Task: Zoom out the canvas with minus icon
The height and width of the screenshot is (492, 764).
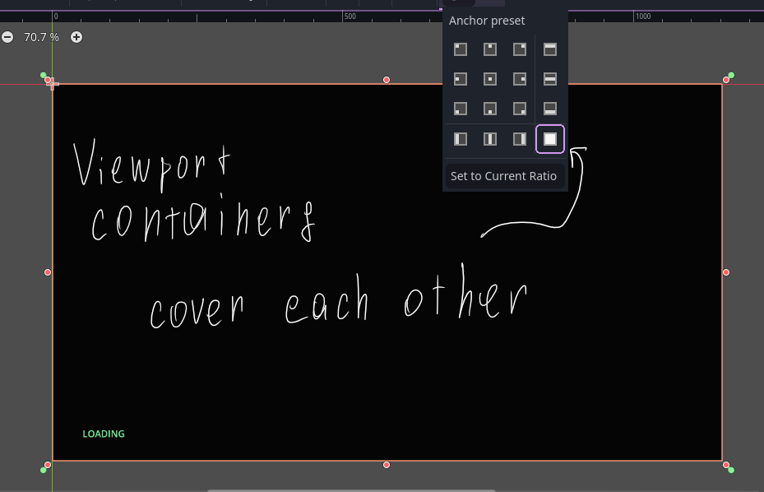Action: (7, 37)
